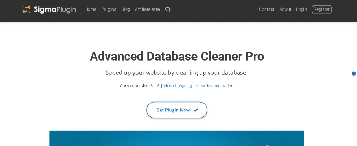Go to the Home menu item
357x146 pixels.
tap(91, 9)
